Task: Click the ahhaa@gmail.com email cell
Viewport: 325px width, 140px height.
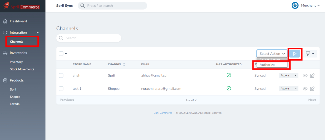Action: [x=155, y=75]
